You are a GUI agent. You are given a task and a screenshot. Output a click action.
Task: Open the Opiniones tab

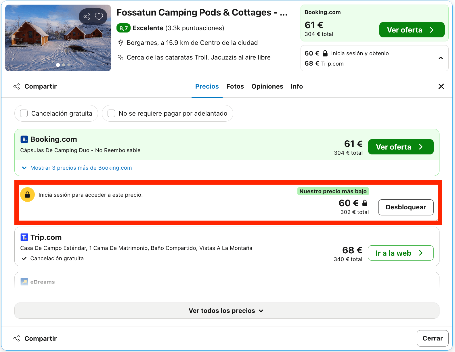[267, 86]
